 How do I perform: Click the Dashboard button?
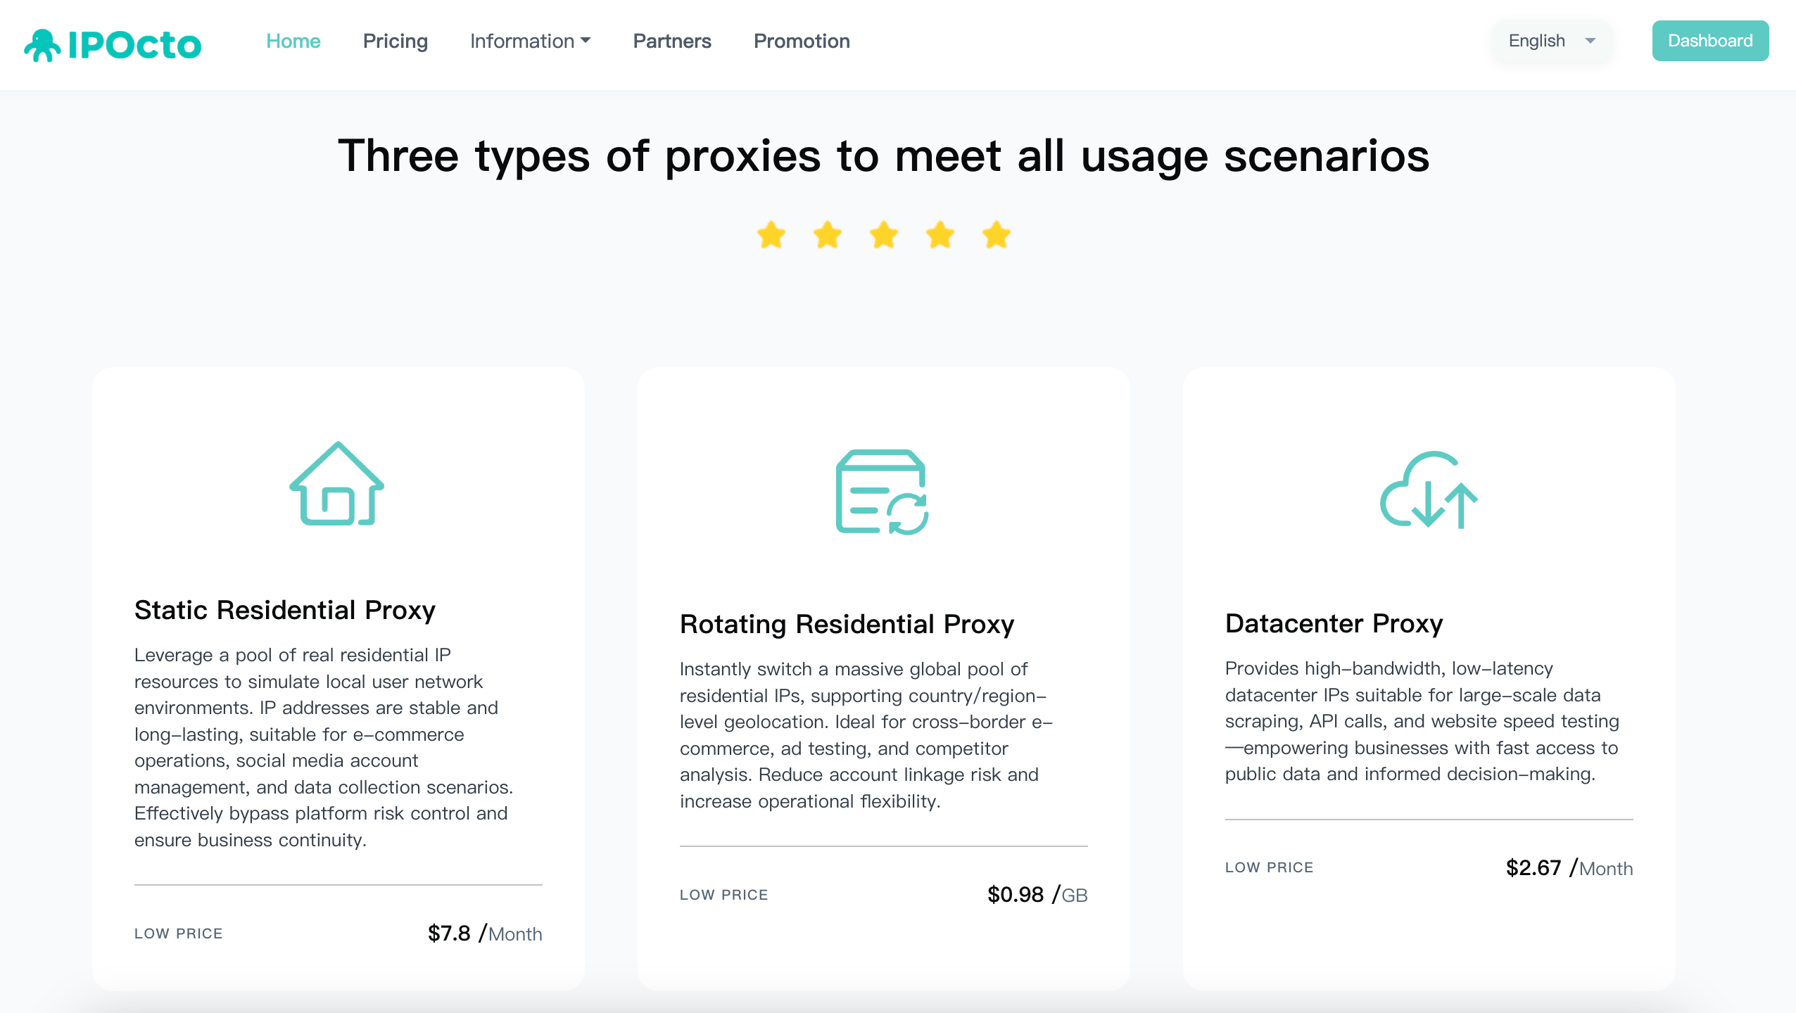click(x=1710, y=41)
